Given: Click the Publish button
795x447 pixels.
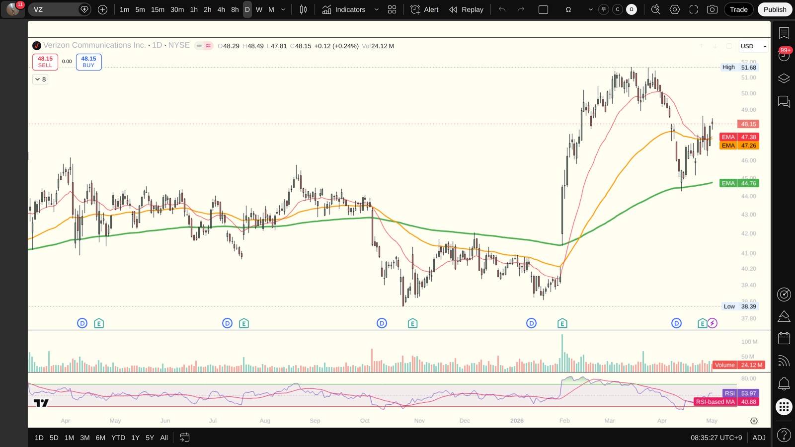Looking at the screenshot, I should point(775,9).
